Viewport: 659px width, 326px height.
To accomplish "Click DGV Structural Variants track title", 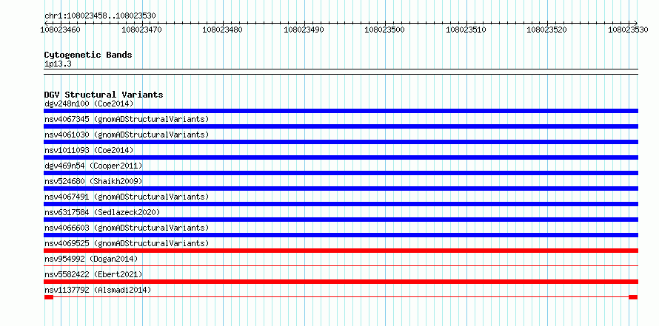I will click(x=104, y=95).
